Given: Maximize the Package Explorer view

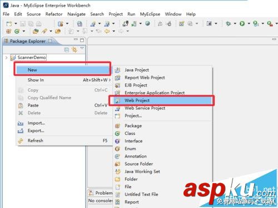Looking at the screenshot, I should click(82, 40).
